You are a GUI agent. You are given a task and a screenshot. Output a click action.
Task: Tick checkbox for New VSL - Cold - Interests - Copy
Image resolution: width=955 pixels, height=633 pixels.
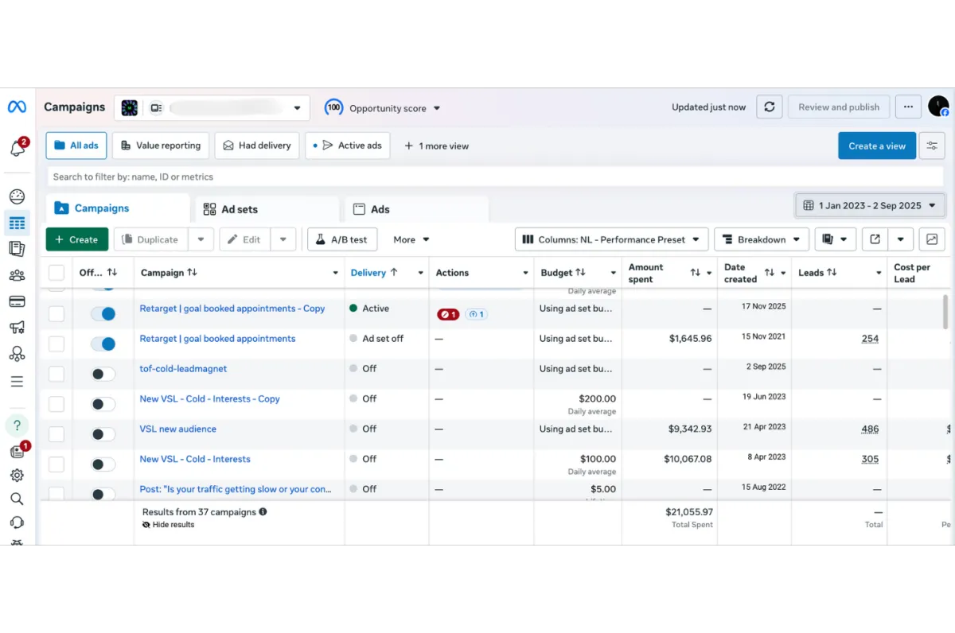57,404
